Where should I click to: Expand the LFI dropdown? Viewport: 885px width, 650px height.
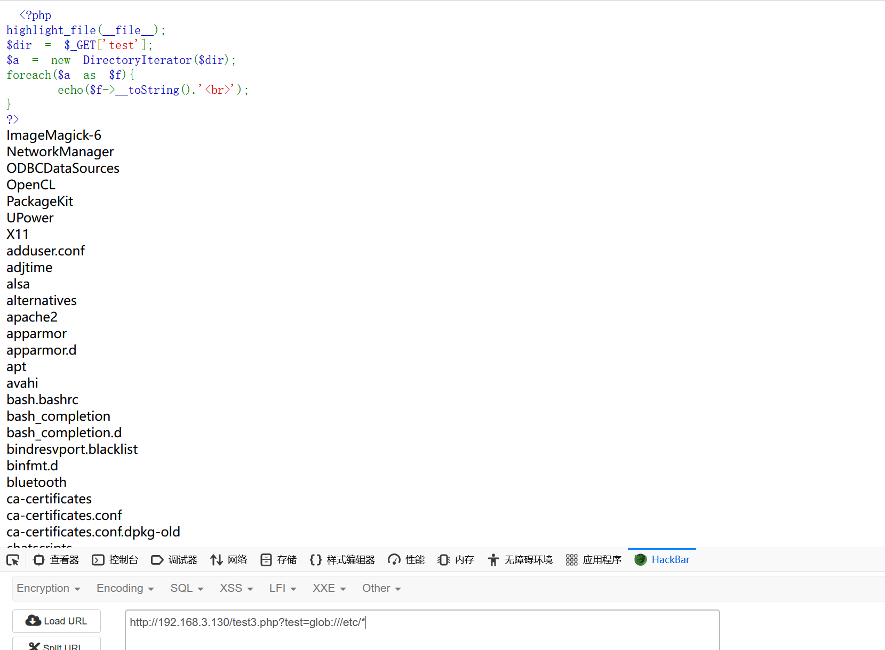283,588
